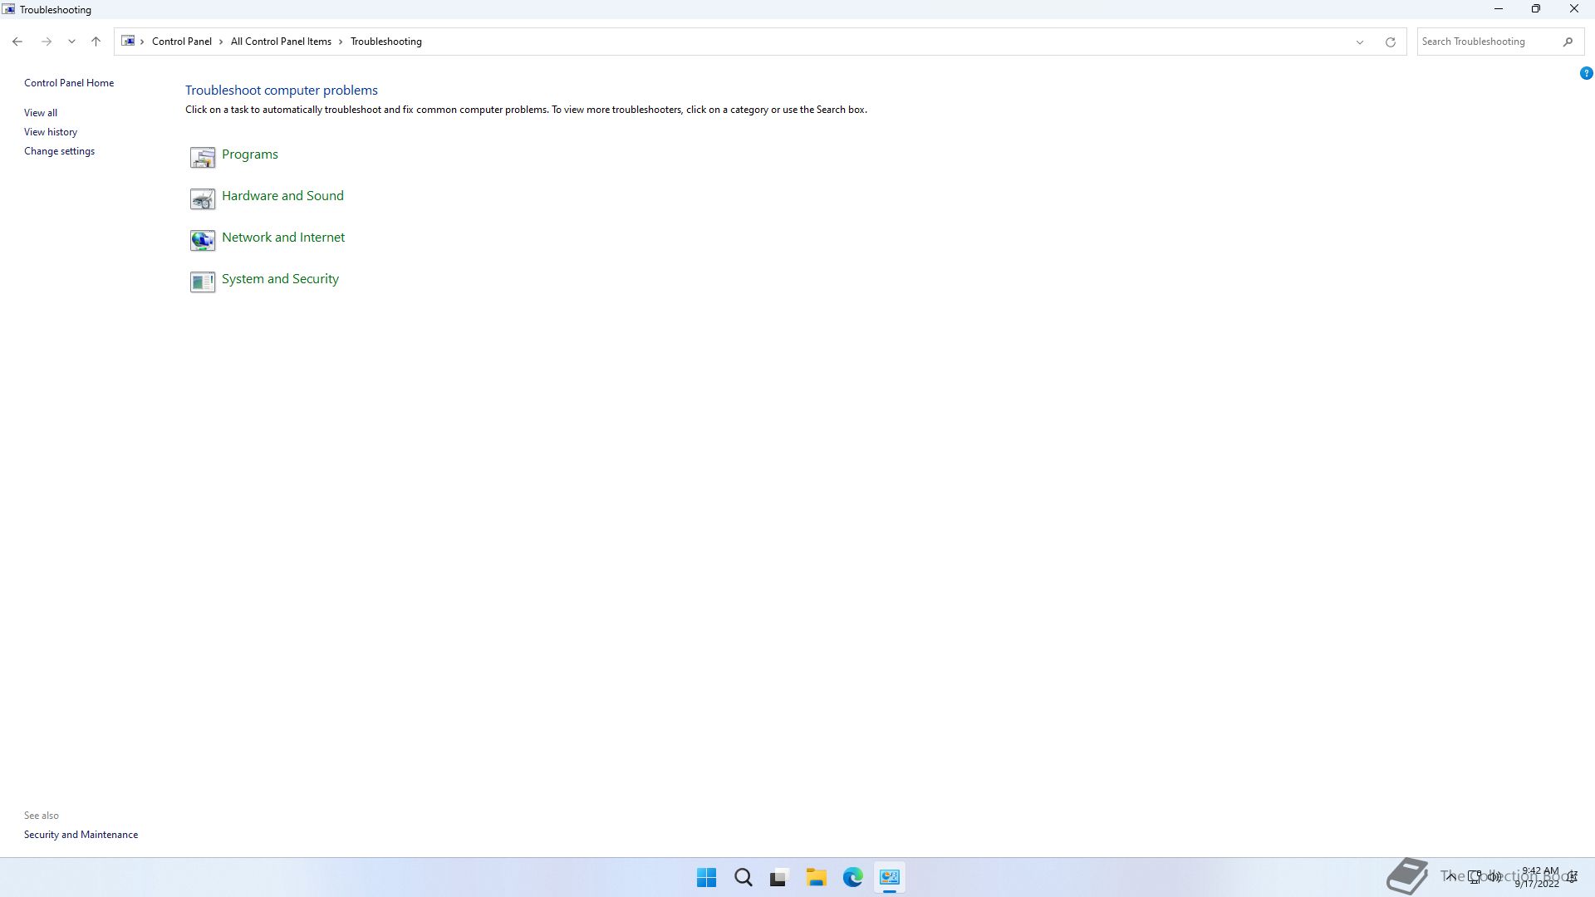The height and width of the screenshot is (897, 1595).
Task: Select the Control Panel breadcrumb
Action: pos(181,42)
